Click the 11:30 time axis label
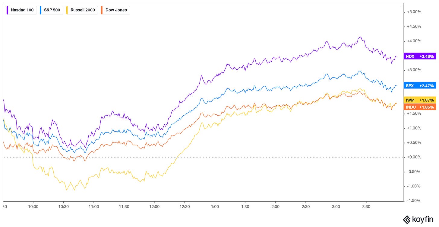The height and width of the screenshot is (227, 439). click(x=124, y=207)
